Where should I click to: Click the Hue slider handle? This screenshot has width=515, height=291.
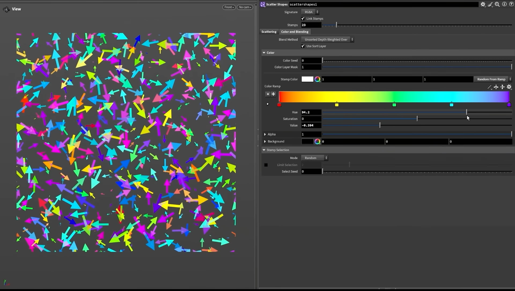(466, 112)
